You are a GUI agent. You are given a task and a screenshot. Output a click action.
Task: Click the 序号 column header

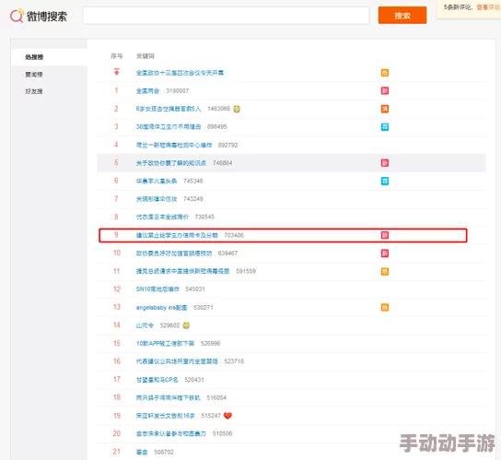pos(117,56)
